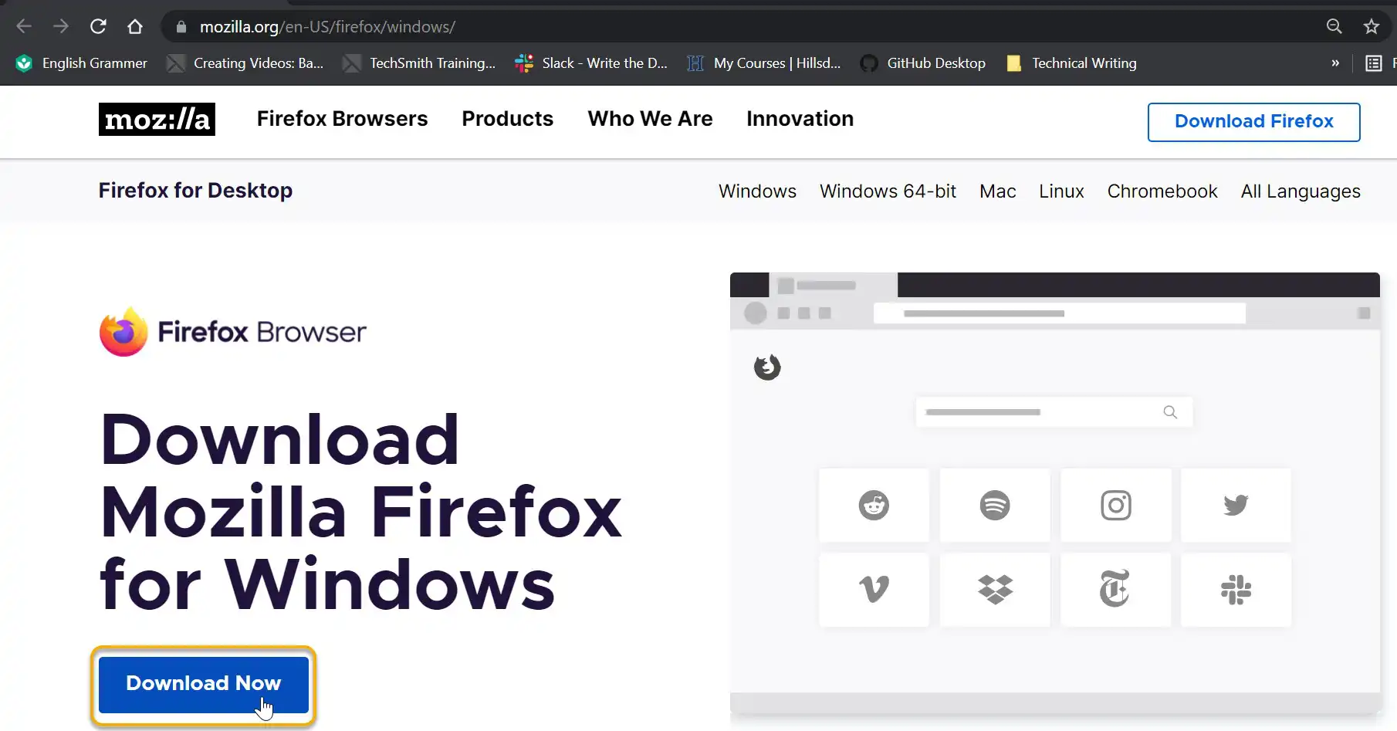Click the Vimeo tile in the mockup
The width and height of the screenshot is (1397, 731).
tap(874, 590)
